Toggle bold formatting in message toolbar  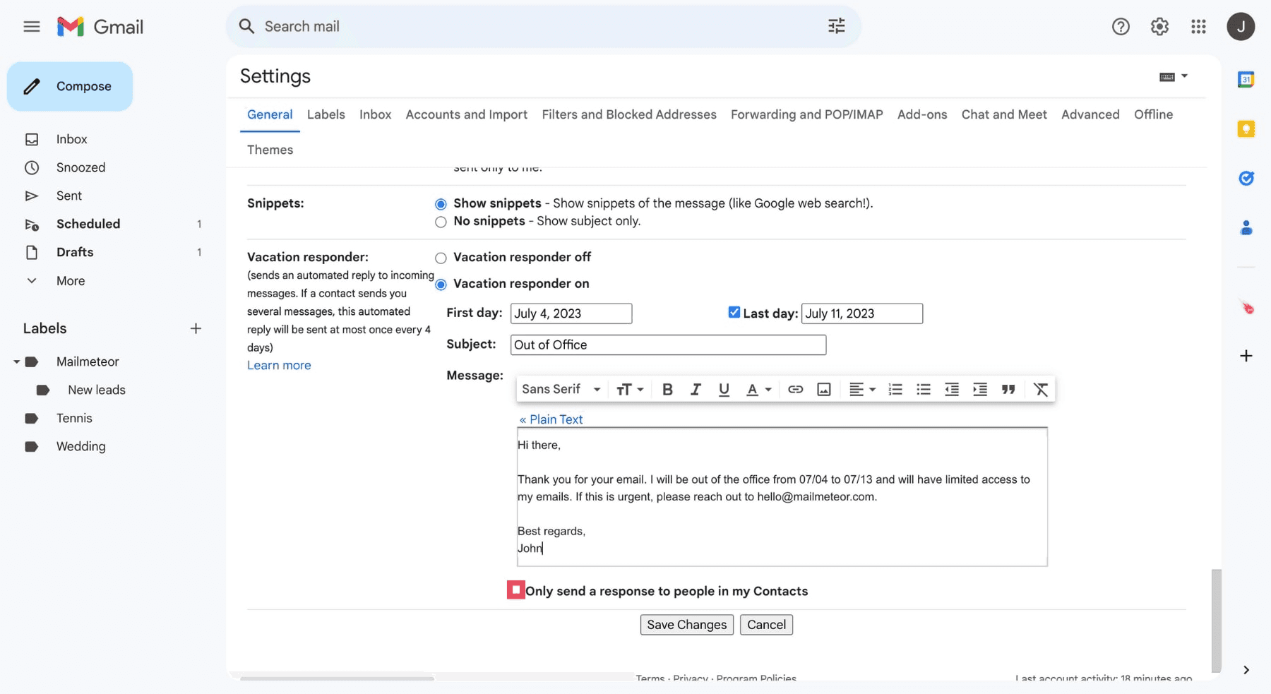pos(667,389)
